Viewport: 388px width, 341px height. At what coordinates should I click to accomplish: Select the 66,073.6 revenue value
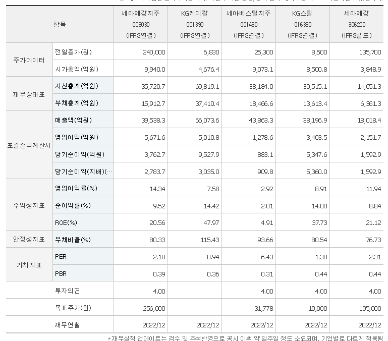tap(207, 121)
